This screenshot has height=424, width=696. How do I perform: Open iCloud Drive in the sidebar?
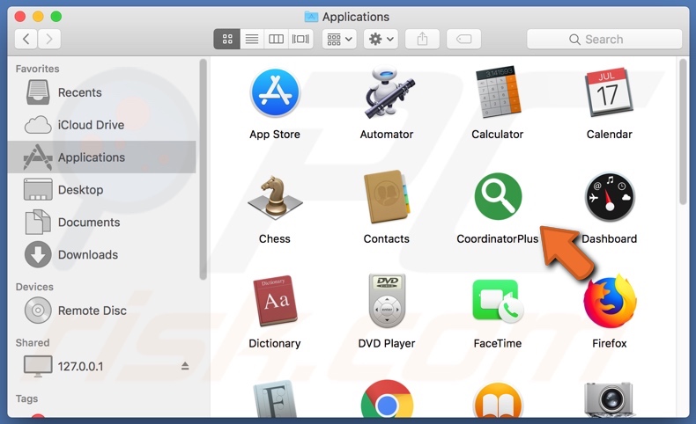102,125
